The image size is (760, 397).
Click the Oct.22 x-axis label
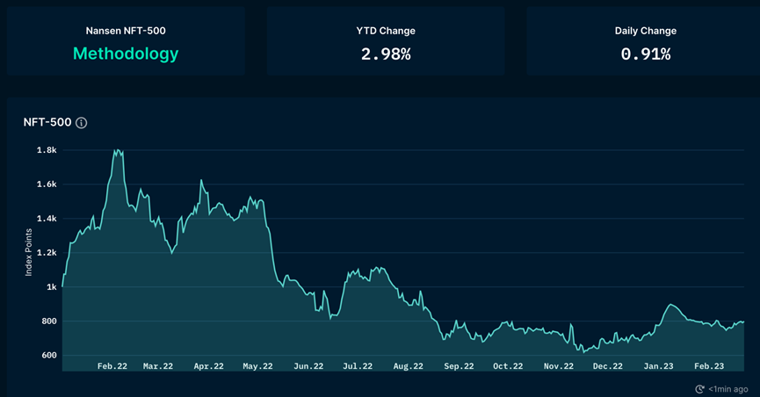click(508, 366)
